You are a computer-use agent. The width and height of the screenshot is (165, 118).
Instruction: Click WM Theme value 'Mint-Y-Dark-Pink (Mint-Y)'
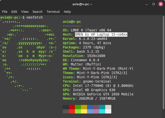(108, 69)
